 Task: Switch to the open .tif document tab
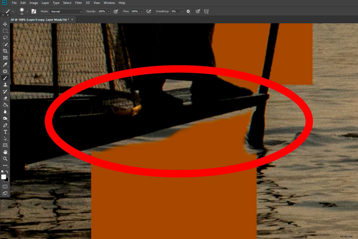[39, 19]
